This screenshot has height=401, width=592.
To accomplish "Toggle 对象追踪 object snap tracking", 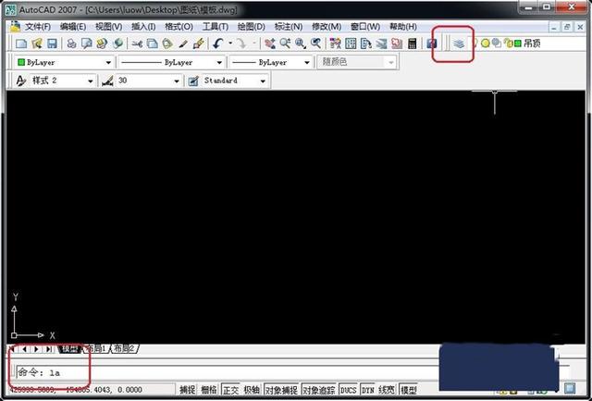I will (x=319, y=390).
